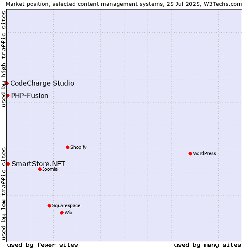
Task: Click the red Squarespace data point
Action: coord(49,205)
